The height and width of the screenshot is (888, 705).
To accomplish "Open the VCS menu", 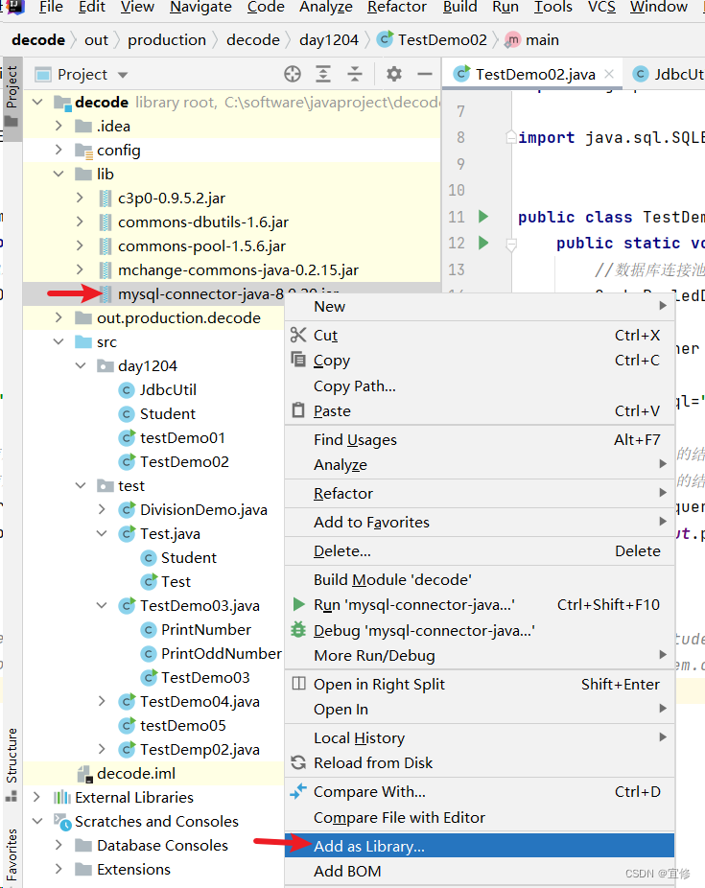I will [x=601, y=8].
